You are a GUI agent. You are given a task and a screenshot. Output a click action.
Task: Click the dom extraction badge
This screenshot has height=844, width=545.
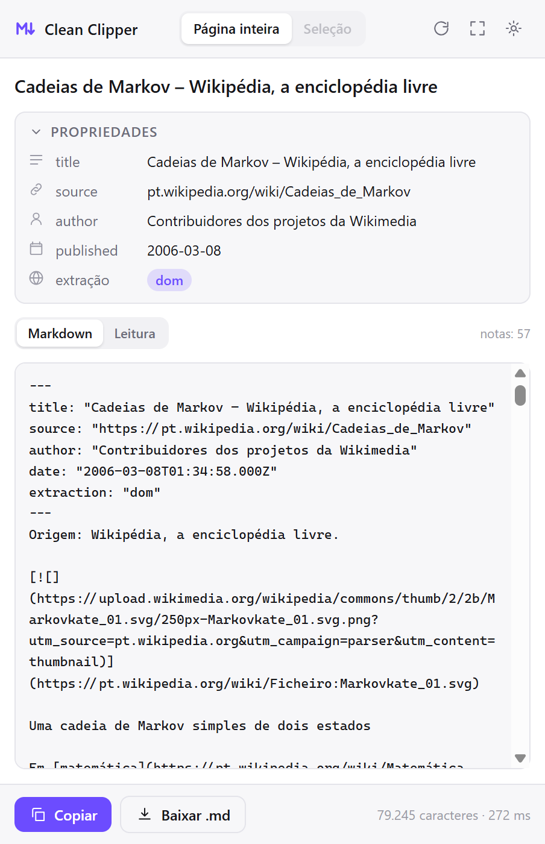coord(169,280)
